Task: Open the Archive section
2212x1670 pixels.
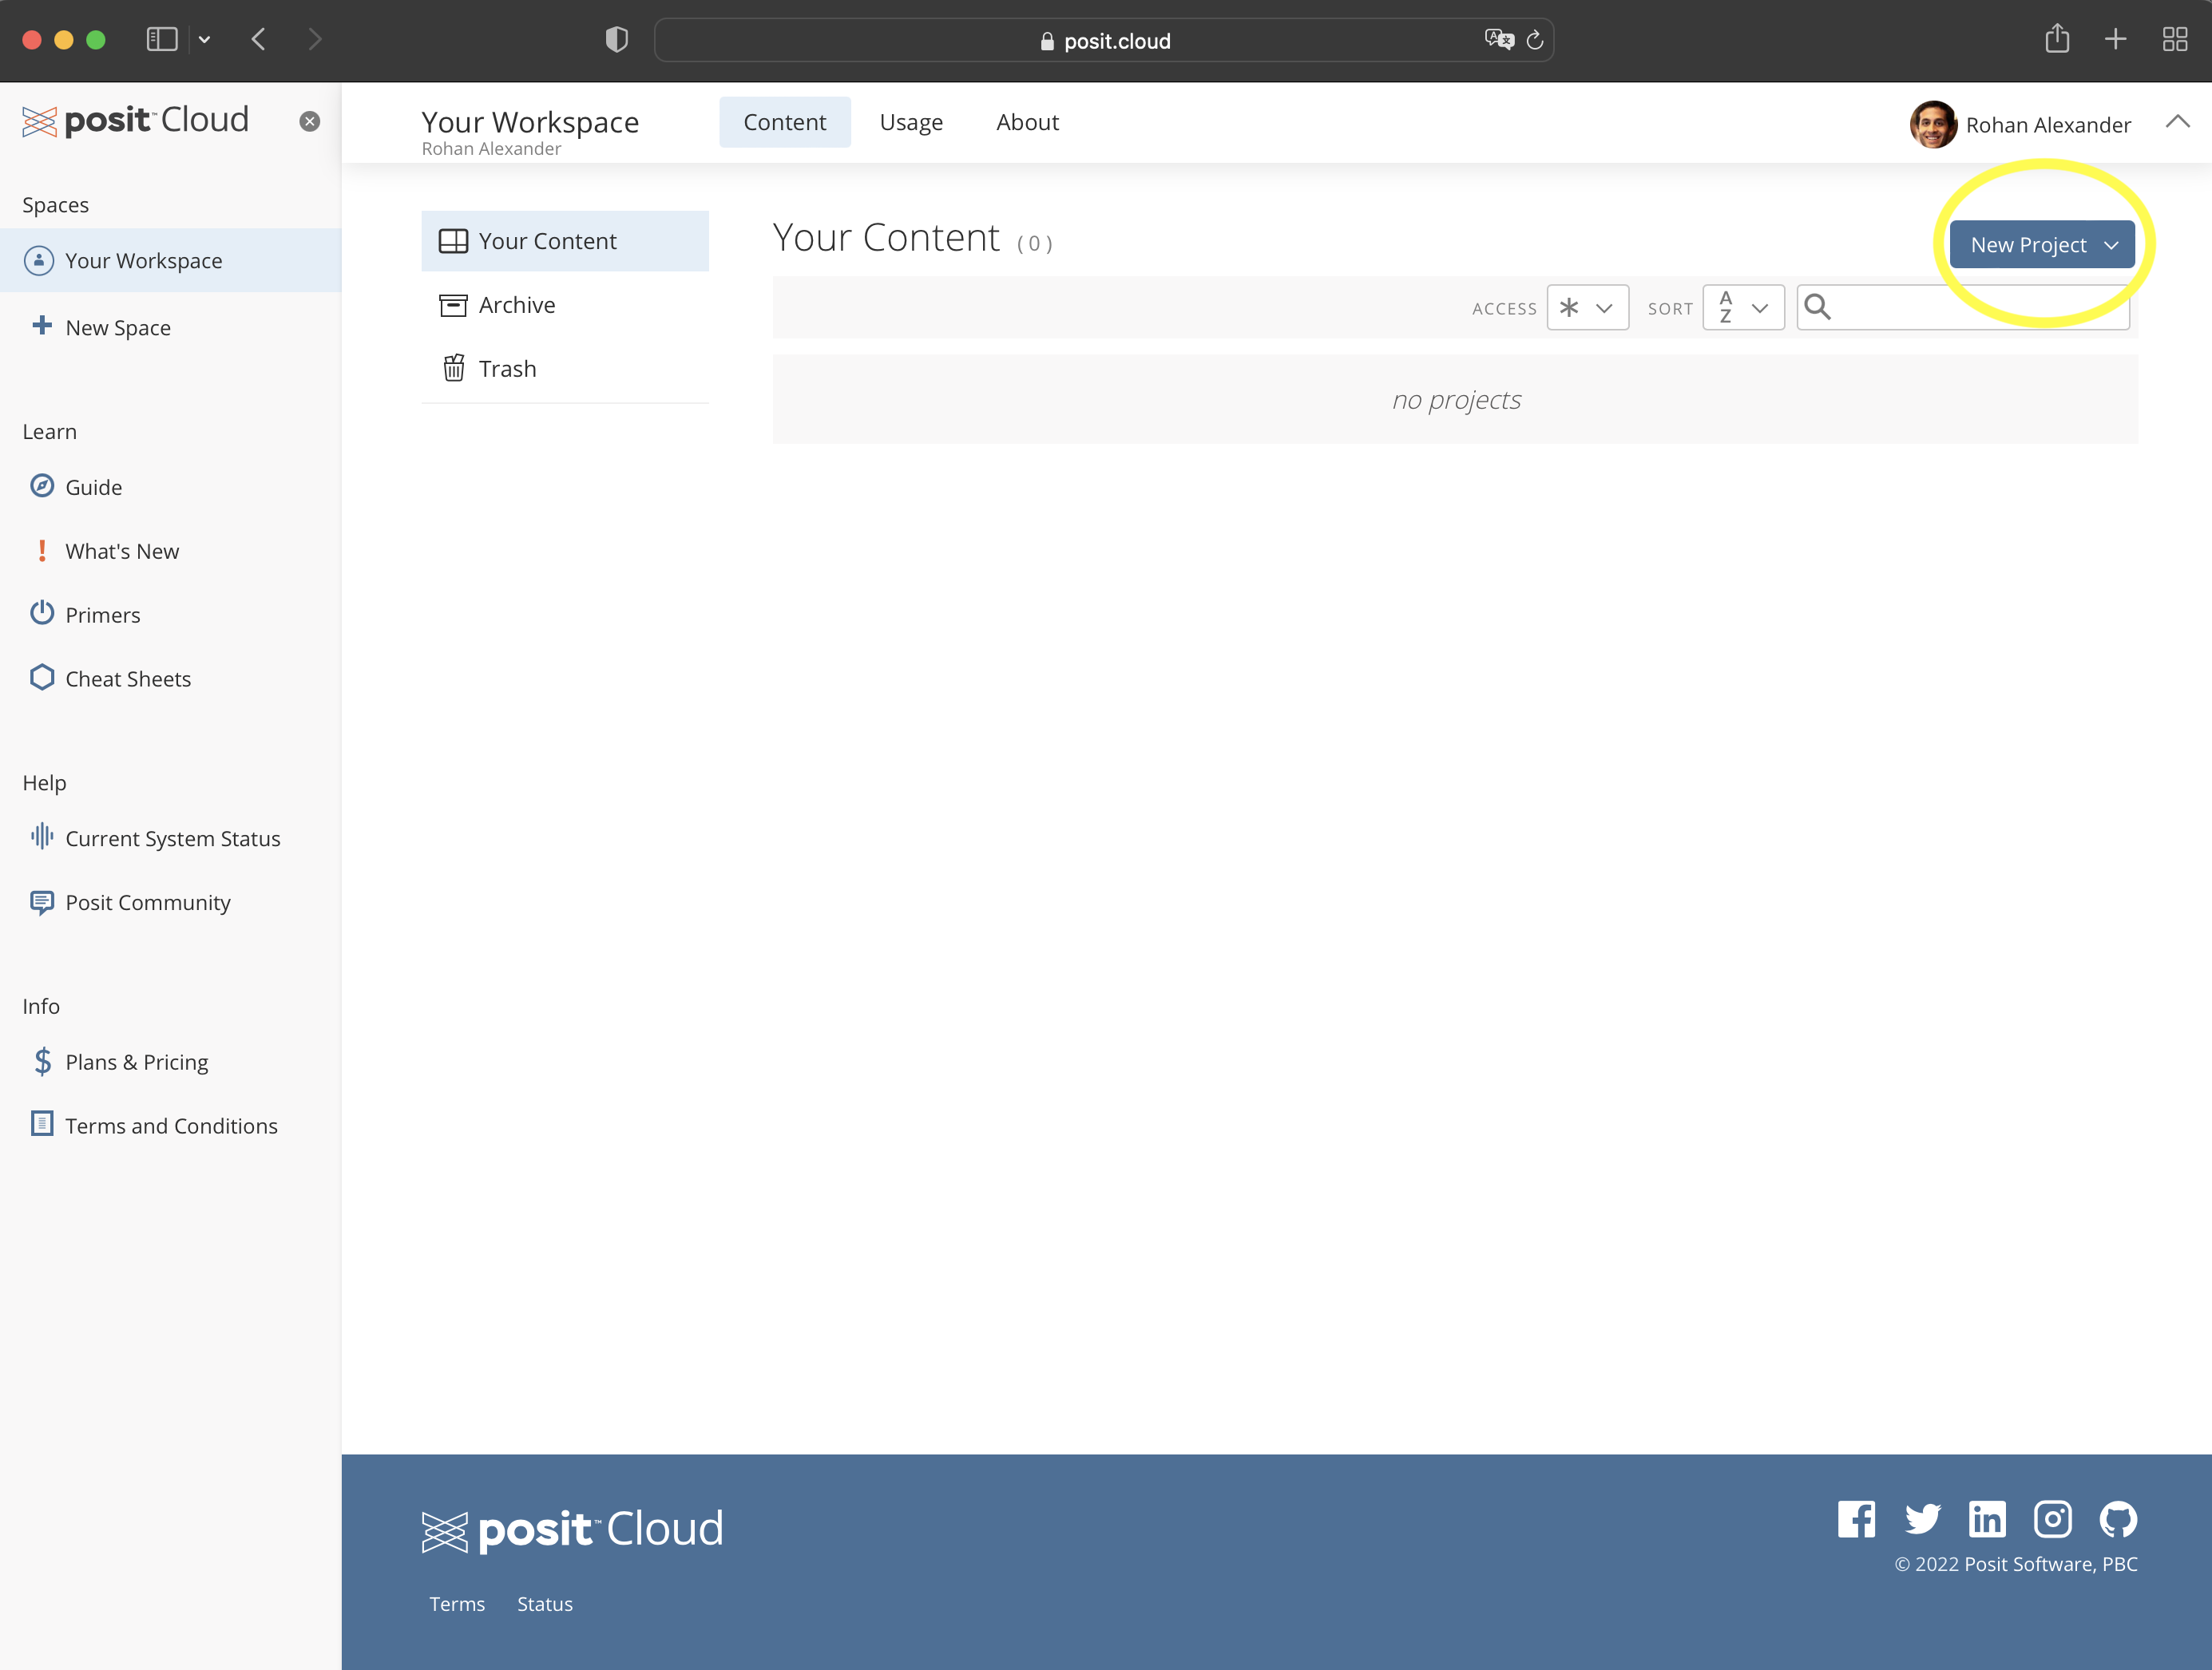Action: (516, 305)
